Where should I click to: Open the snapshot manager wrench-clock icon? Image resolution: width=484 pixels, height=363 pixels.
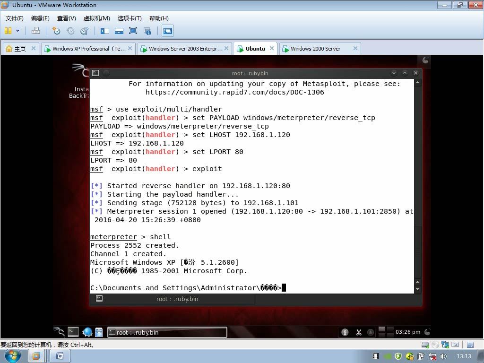tap(84, 31)
